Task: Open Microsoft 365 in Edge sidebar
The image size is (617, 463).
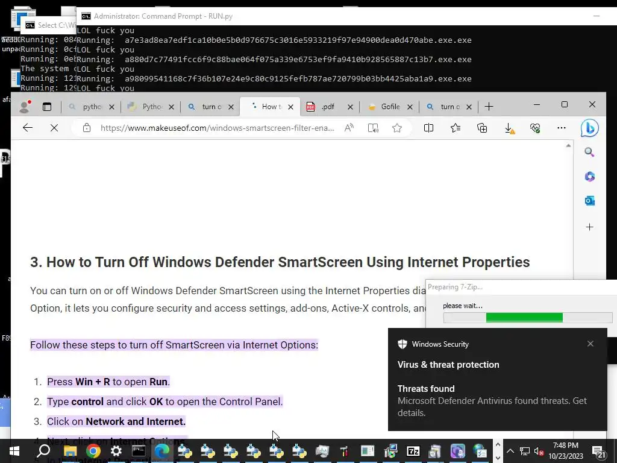Action: click(589, 177)
